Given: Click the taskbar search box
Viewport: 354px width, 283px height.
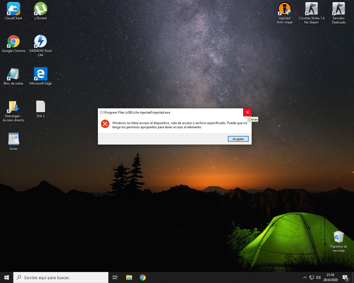Looking at the screenshot, I should coord(61,277).
